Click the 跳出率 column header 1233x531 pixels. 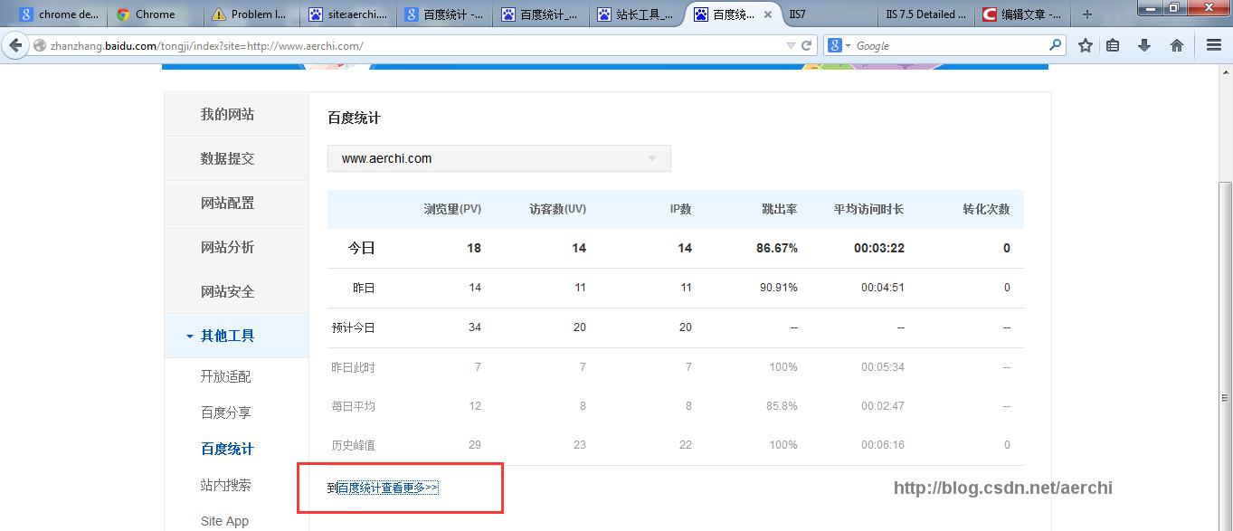(x=780, y=209)
